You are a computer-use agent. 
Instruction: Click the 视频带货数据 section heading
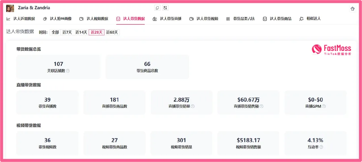pyautogui.click(x=28, y=126)
